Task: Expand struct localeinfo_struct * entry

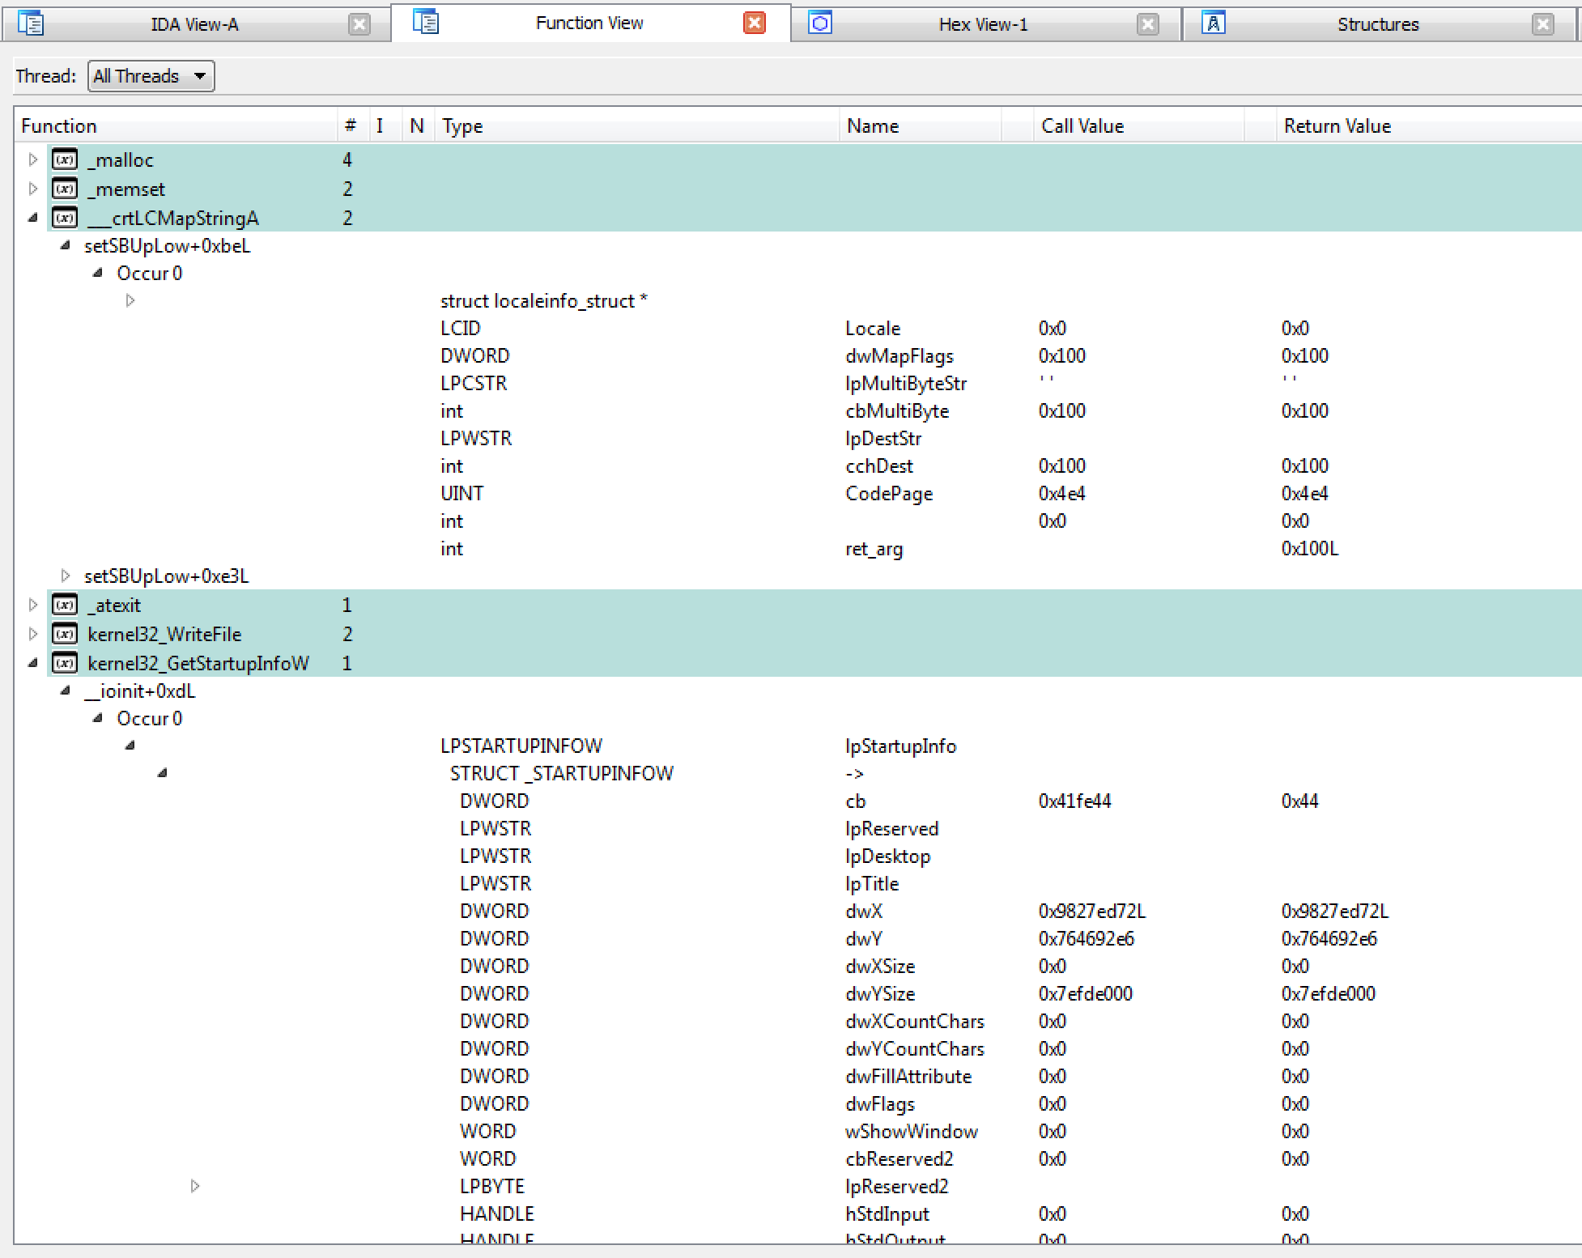Action: point(130,300)
